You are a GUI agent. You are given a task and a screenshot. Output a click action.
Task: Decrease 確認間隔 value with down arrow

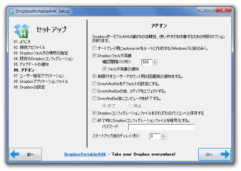pos(155,64)
